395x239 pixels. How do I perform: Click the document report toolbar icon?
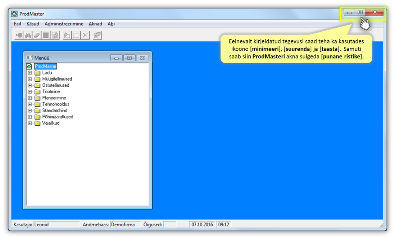coord(55,35)
